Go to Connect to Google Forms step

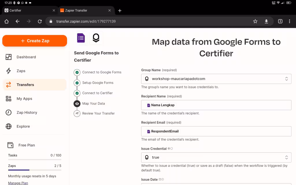[102, 72]
